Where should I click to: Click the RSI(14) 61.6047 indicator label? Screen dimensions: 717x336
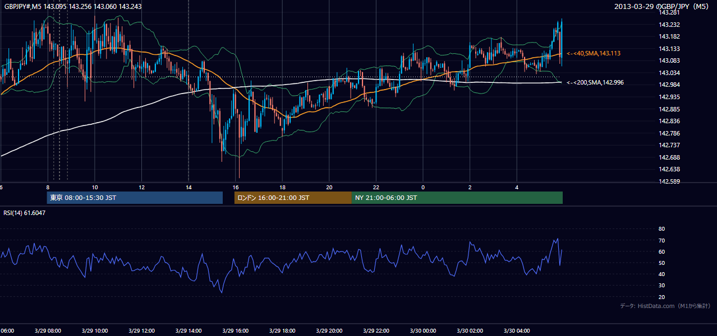(x=25, y=213)
